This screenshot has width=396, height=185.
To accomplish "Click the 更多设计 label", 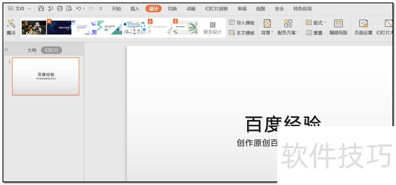I will point(213,32).
